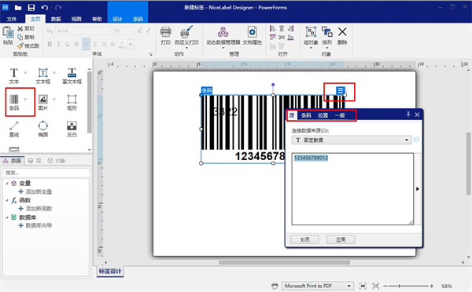Collapse the Variables (变量) tree node
The width and height of the screenshot is (472, 292).
coord(6,183)
